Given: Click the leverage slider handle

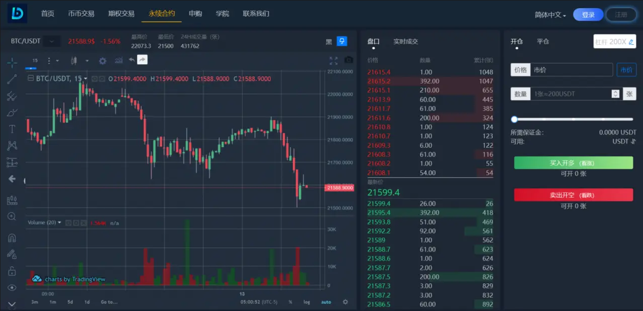Looking at the screenshot, I should pyautogui.click(x=514, y=120).
